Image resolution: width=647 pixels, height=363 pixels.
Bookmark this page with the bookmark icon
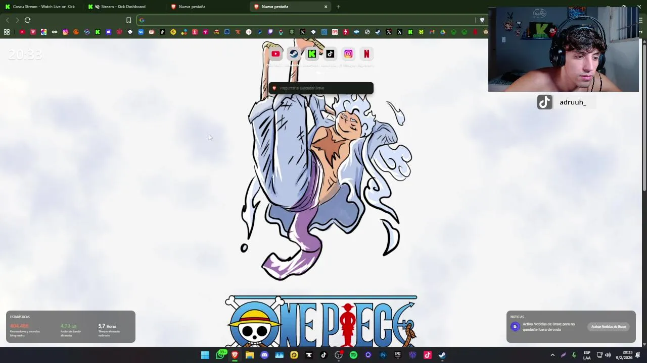(128, 20)
